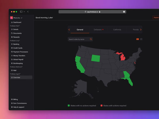Click the app.firstbase.io address bar
The width and height of the screenshot is (159, 119).
(92, 12)
